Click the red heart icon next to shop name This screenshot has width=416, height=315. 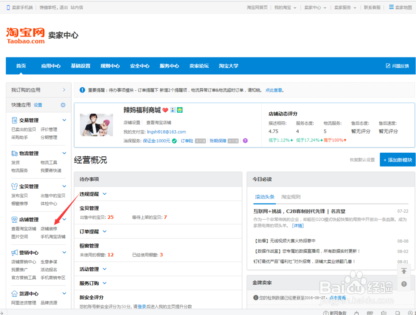pyautogui.click(x=166, y=110)
